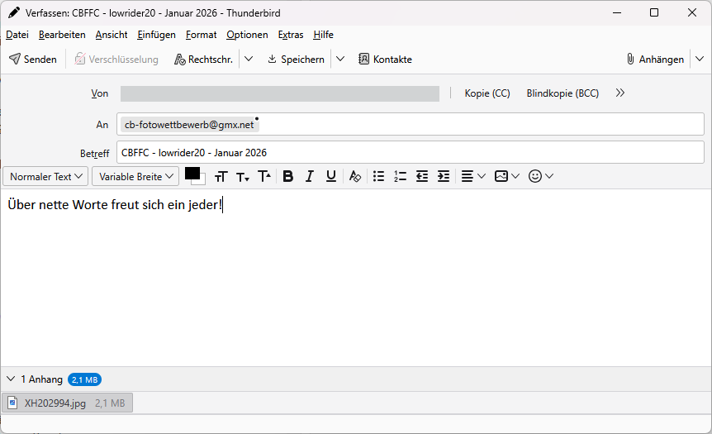
Task: Open the Datei menu
Action: (17, 35)
